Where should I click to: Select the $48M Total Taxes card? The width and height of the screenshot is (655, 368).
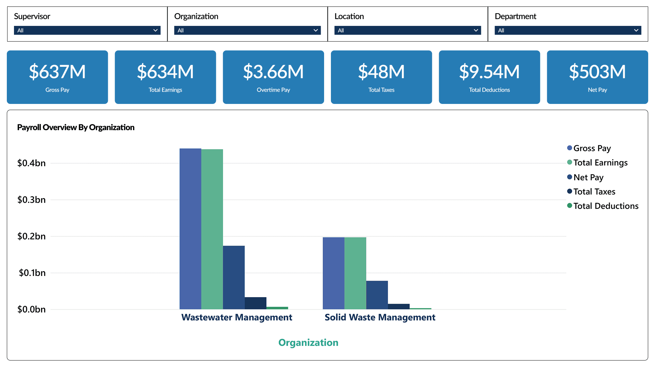381,77
